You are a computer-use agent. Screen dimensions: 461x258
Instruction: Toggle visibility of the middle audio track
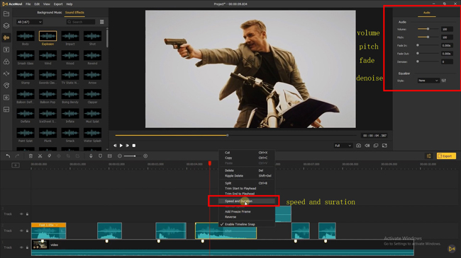pyautogui.click(x=21, y=230)
